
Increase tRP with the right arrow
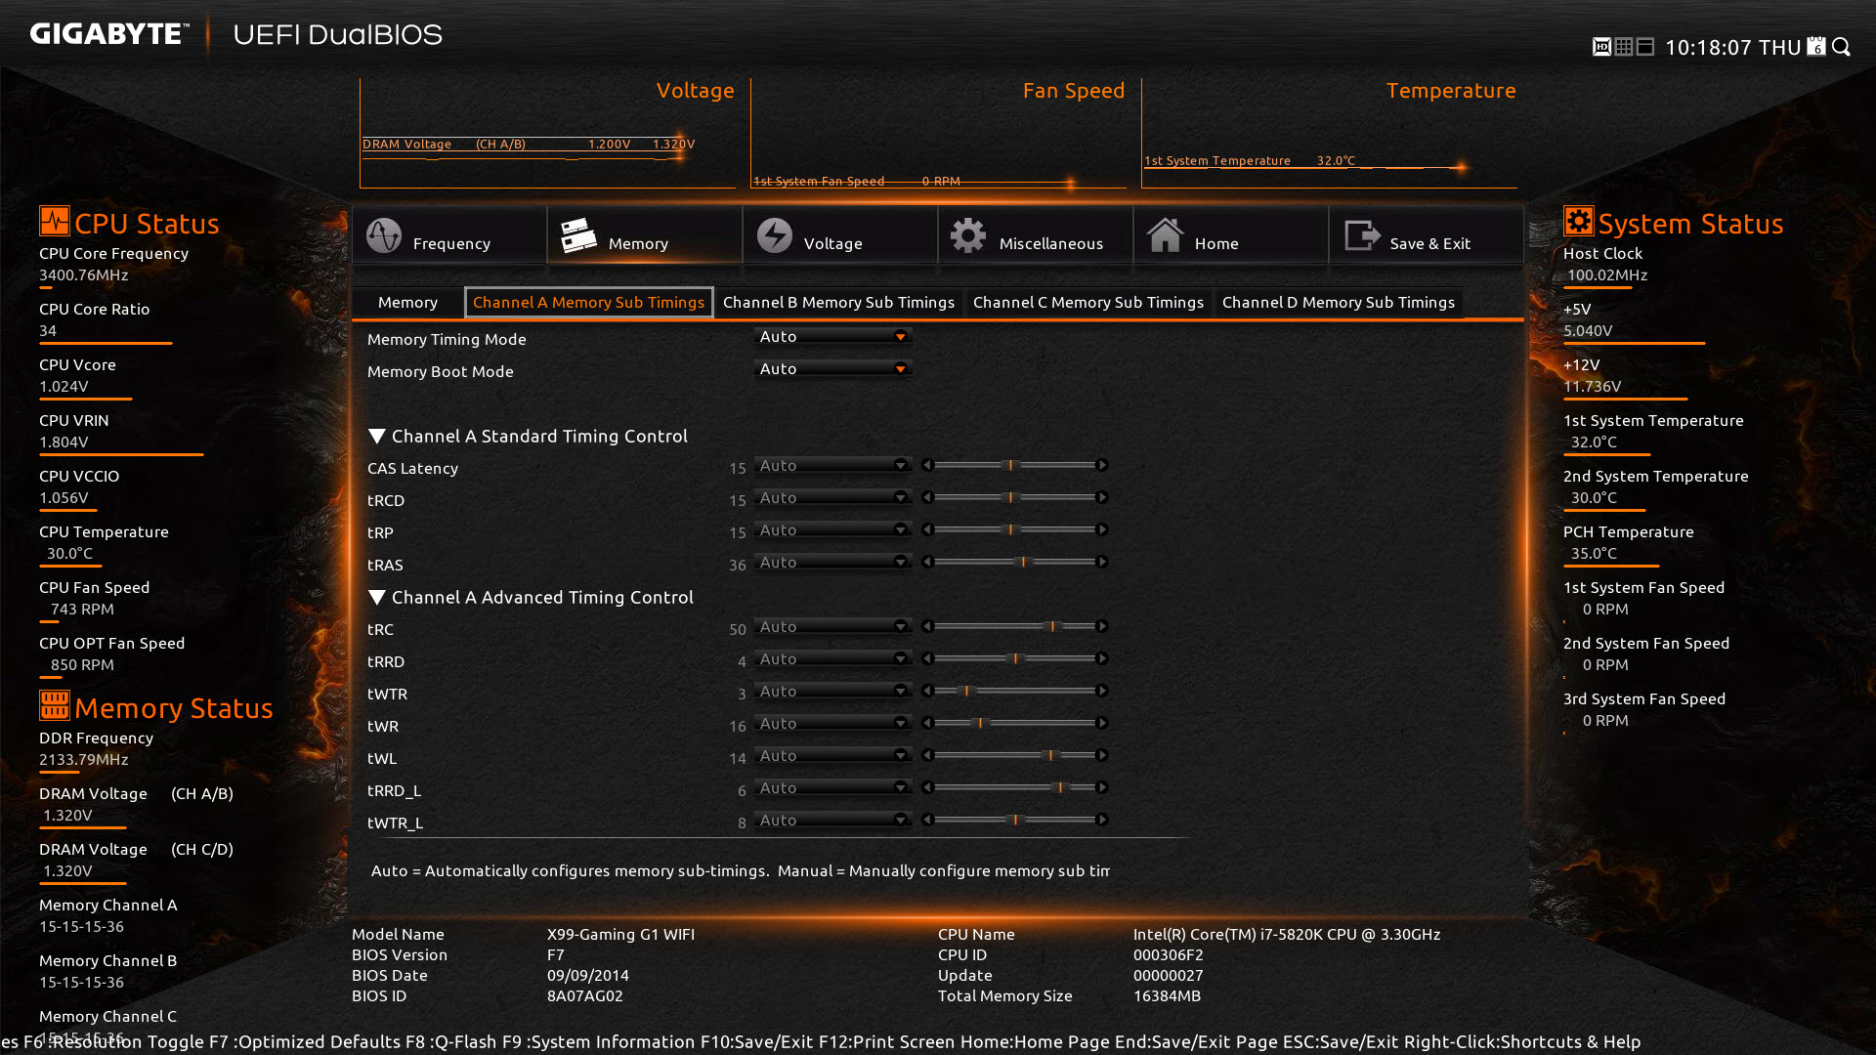[x=1102, y=530]
